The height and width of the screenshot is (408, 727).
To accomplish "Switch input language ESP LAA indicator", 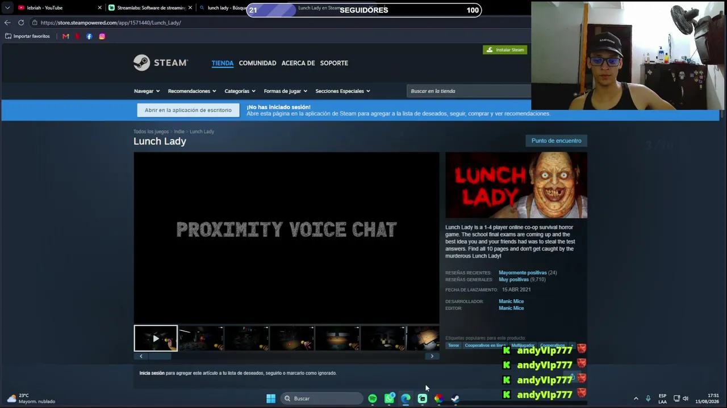I will (662, 398).
